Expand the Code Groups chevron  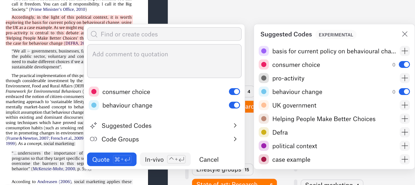point(235,139)
